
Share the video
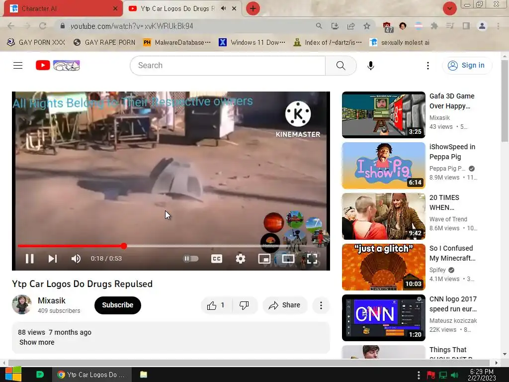coord(285,305)
